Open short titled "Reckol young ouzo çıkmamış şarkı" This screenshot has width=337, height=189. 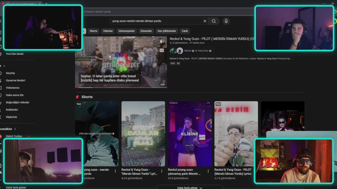click(184, 172)
